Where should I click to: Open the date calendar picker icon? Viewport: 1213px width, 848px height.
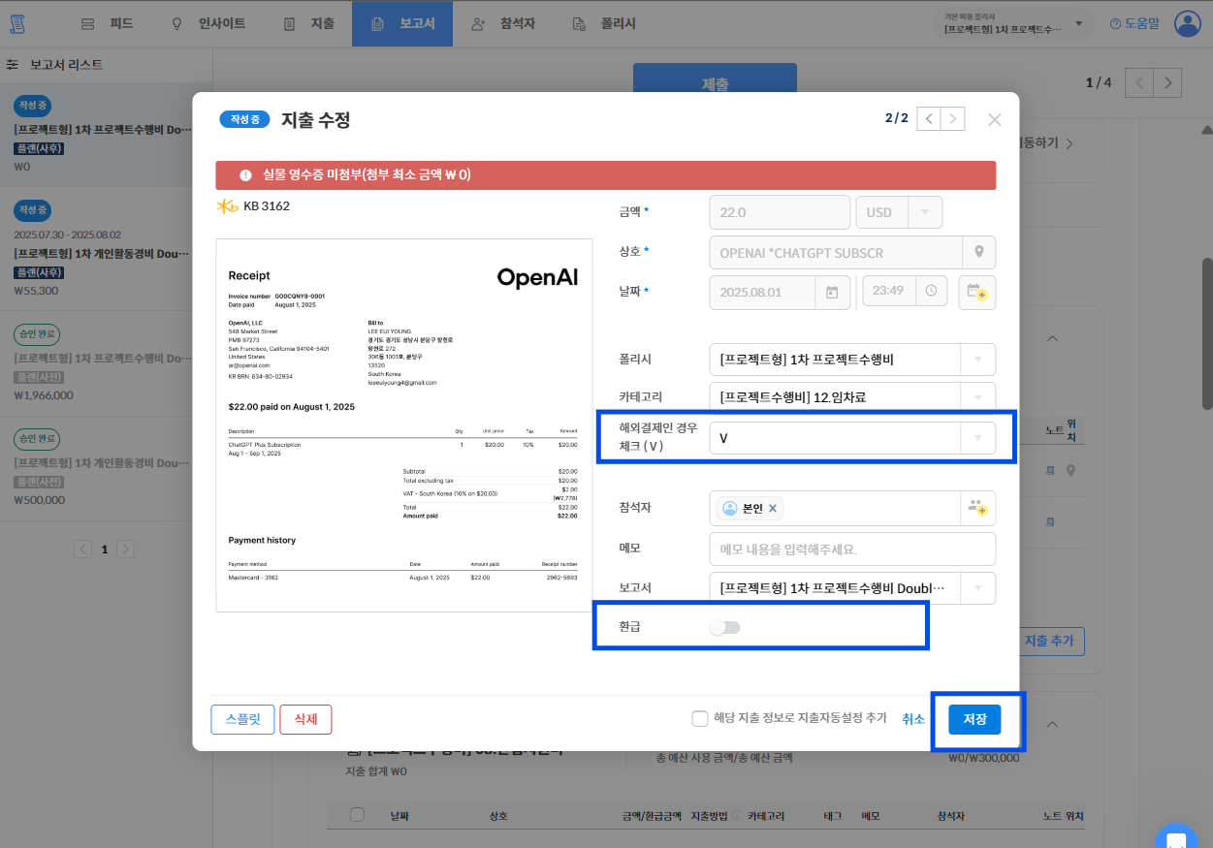click(x=832, y=292)
